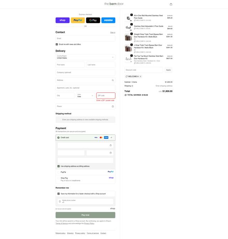Open the Country/Region dropdown
The height and width of the screenshot is (239, 228).
coord(85,57)
